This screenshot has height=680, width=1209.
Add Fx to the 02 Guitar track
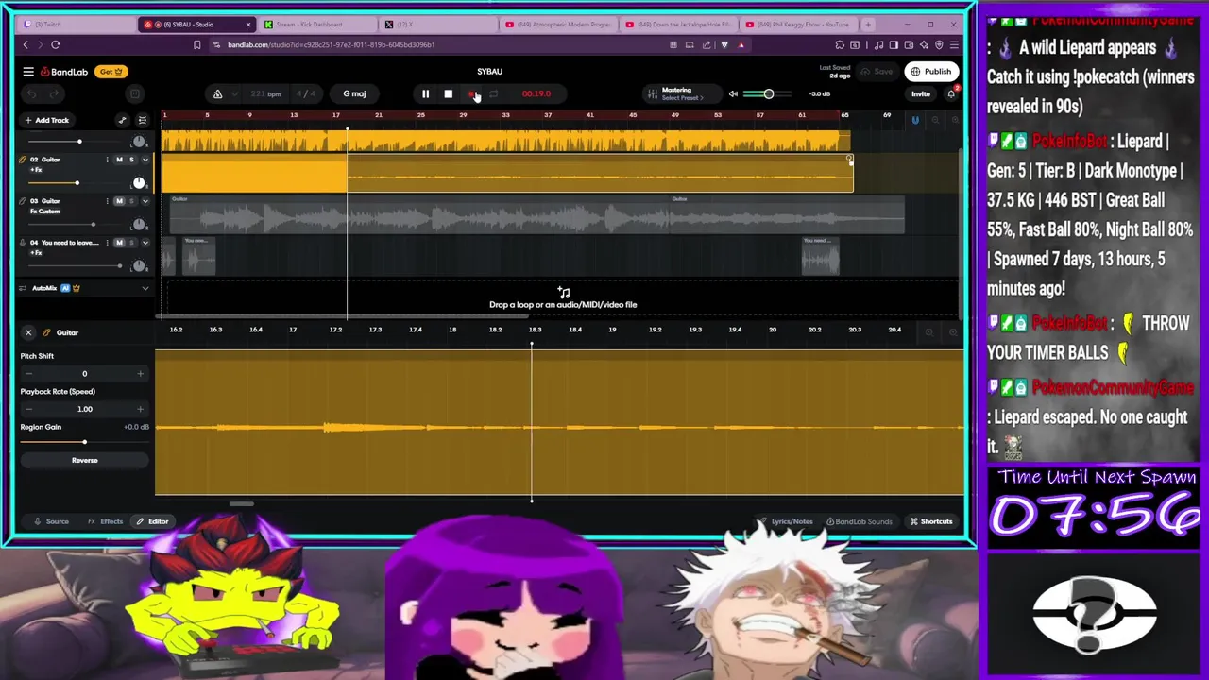point(36,170)
